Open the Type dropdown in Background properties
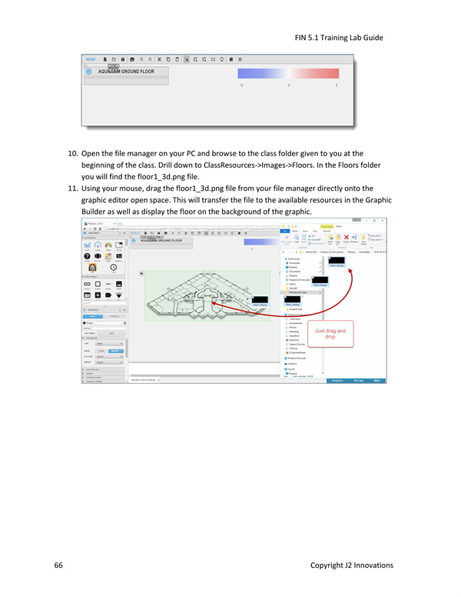Viewport: 461px width, 597px height. coord(110,343)
